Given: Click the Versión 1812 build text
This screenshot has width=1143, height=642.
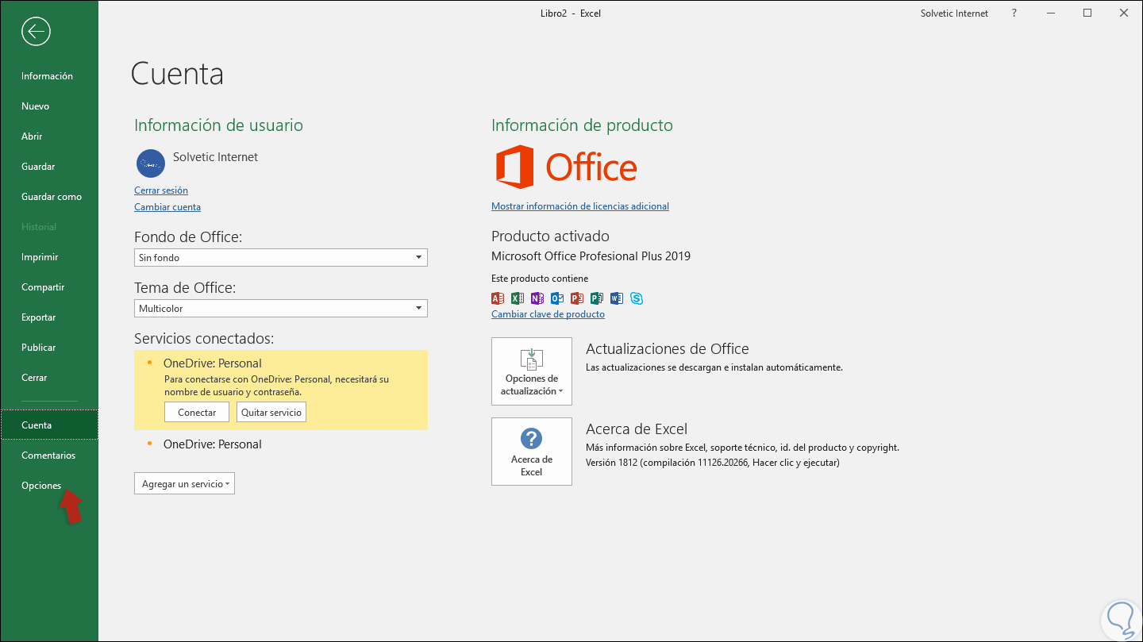Looking at the screenshot, I should pos(713,462).
